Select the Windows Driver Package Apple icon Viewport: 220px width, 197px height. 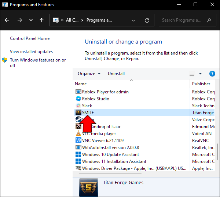(78, 168)
